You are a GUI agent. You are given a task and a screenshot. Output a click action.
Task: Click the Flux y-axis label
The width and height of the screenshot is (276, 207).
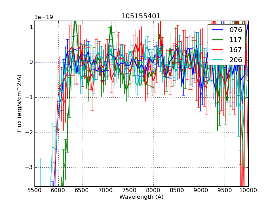coord(20,103)
